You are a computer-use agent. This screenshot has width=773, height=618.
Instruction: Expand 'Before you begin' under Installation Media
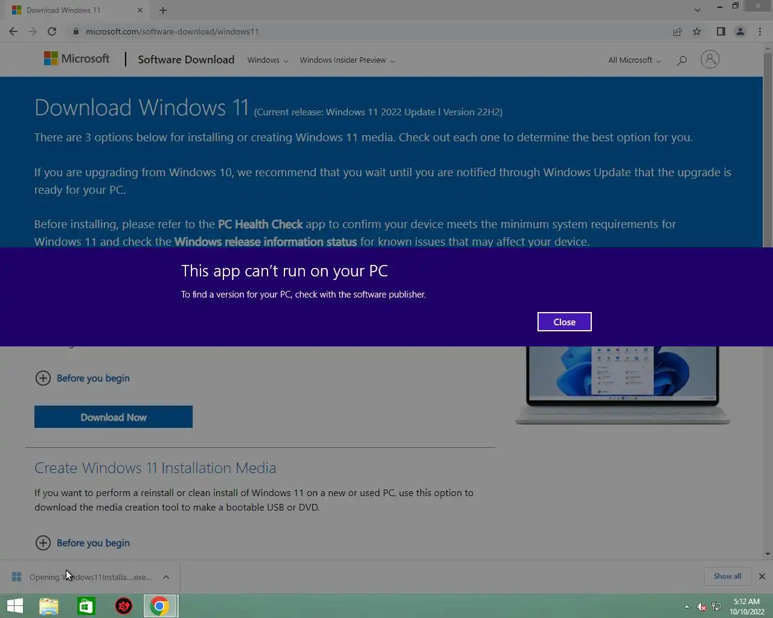[x=82, y=543]
